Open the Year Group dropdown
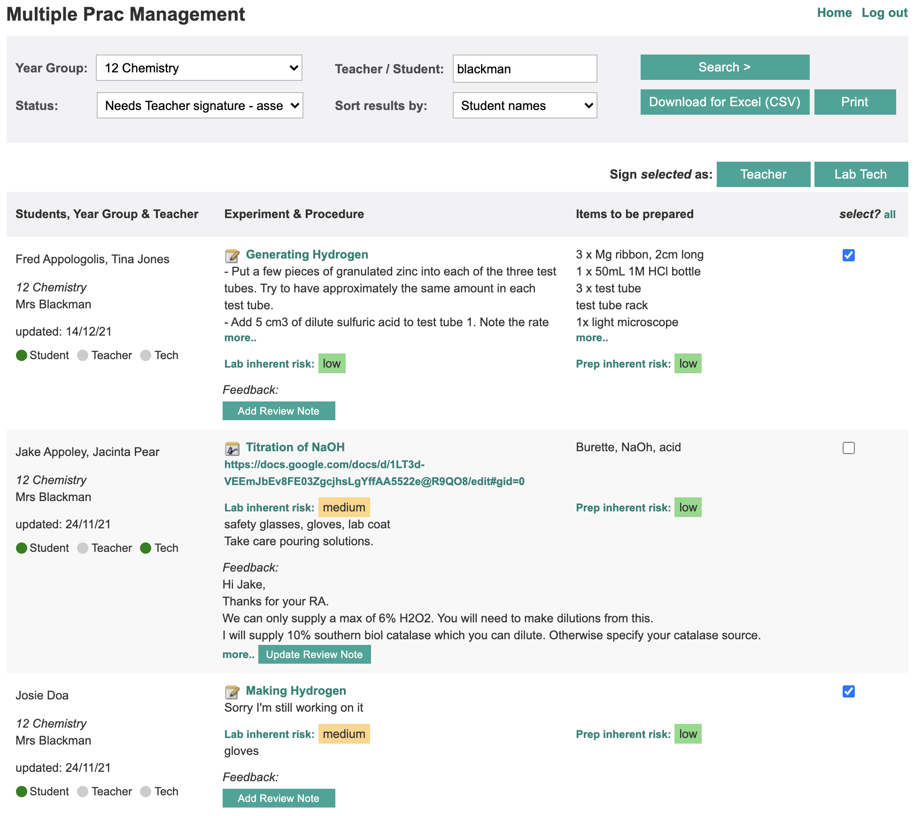The height and width of the screenshot is (816, 914). (x=199, y=68)
